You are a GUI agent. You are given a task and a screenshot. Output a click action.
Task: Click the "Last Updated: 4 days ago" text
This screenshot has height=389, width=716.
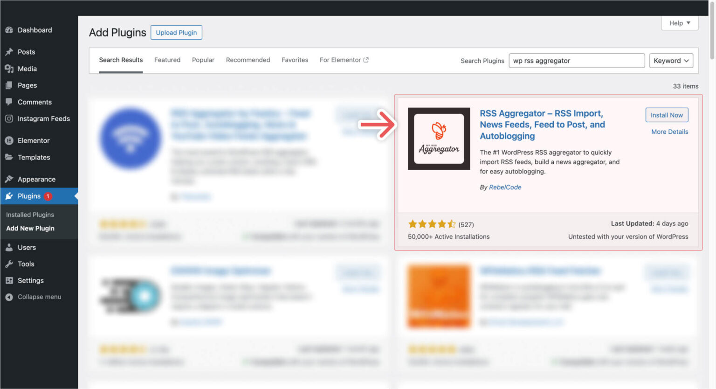pyautogui.click(x=649, y=223)
